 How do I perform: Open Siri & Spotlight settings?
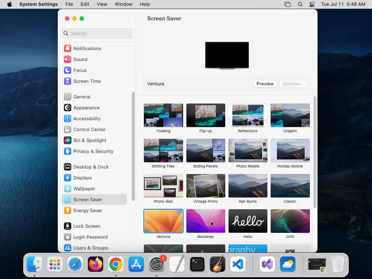[x=94, y=141]
